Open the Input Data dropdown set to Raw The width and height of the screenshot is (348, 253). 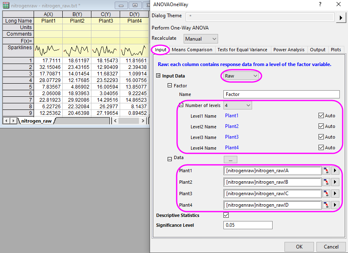[241, 75]
